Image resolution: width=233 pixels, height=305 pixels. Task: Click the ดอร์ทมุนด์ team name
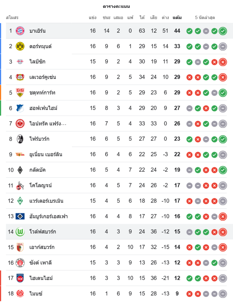(x=40, y=46)
